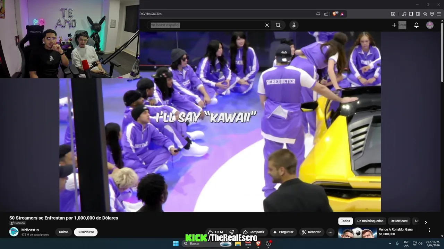Click the Compartir share button

[x=254, y=232]
